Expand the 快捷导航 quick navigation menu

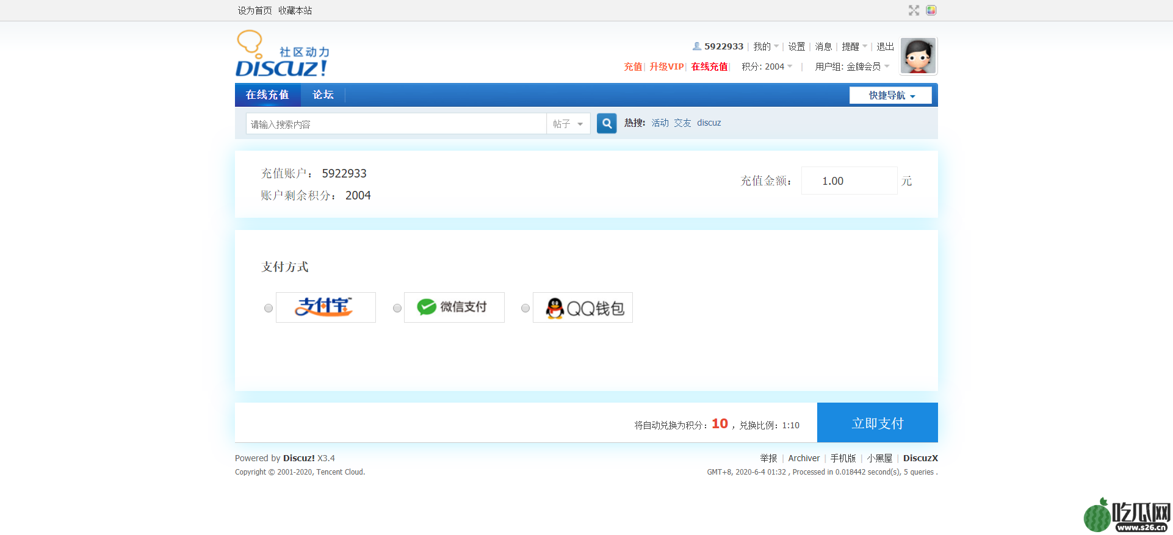point(890,95)
